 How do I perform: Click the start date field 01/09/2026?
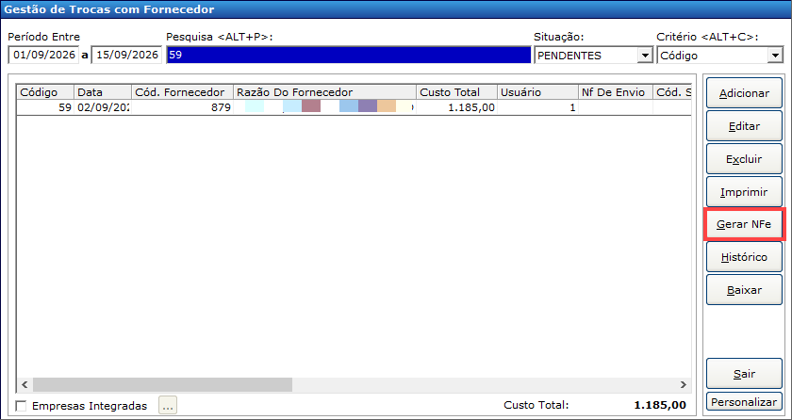pos(44,55)
